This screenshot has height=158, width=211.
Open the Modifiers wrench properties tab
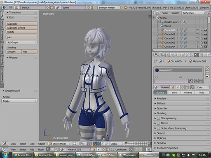[x=188, y=55]
